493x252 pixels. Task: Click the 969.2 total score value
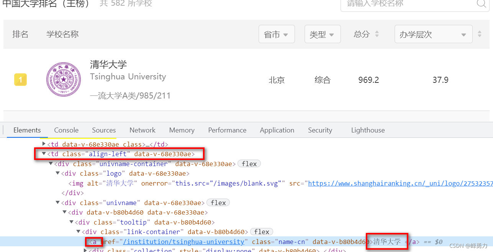(x=369, y=80)
